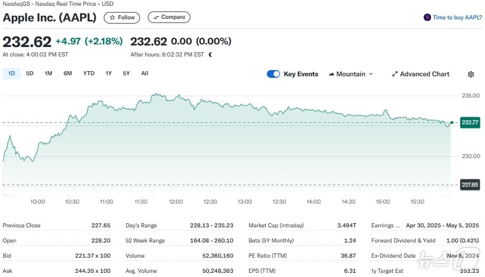Click the Compare chart icon
The height and width of the screenshot is (277, 485).
[156, 17]
